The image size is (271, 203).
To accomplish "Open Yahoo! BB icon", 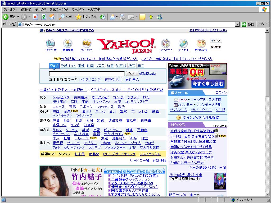I will pos(51,43).
